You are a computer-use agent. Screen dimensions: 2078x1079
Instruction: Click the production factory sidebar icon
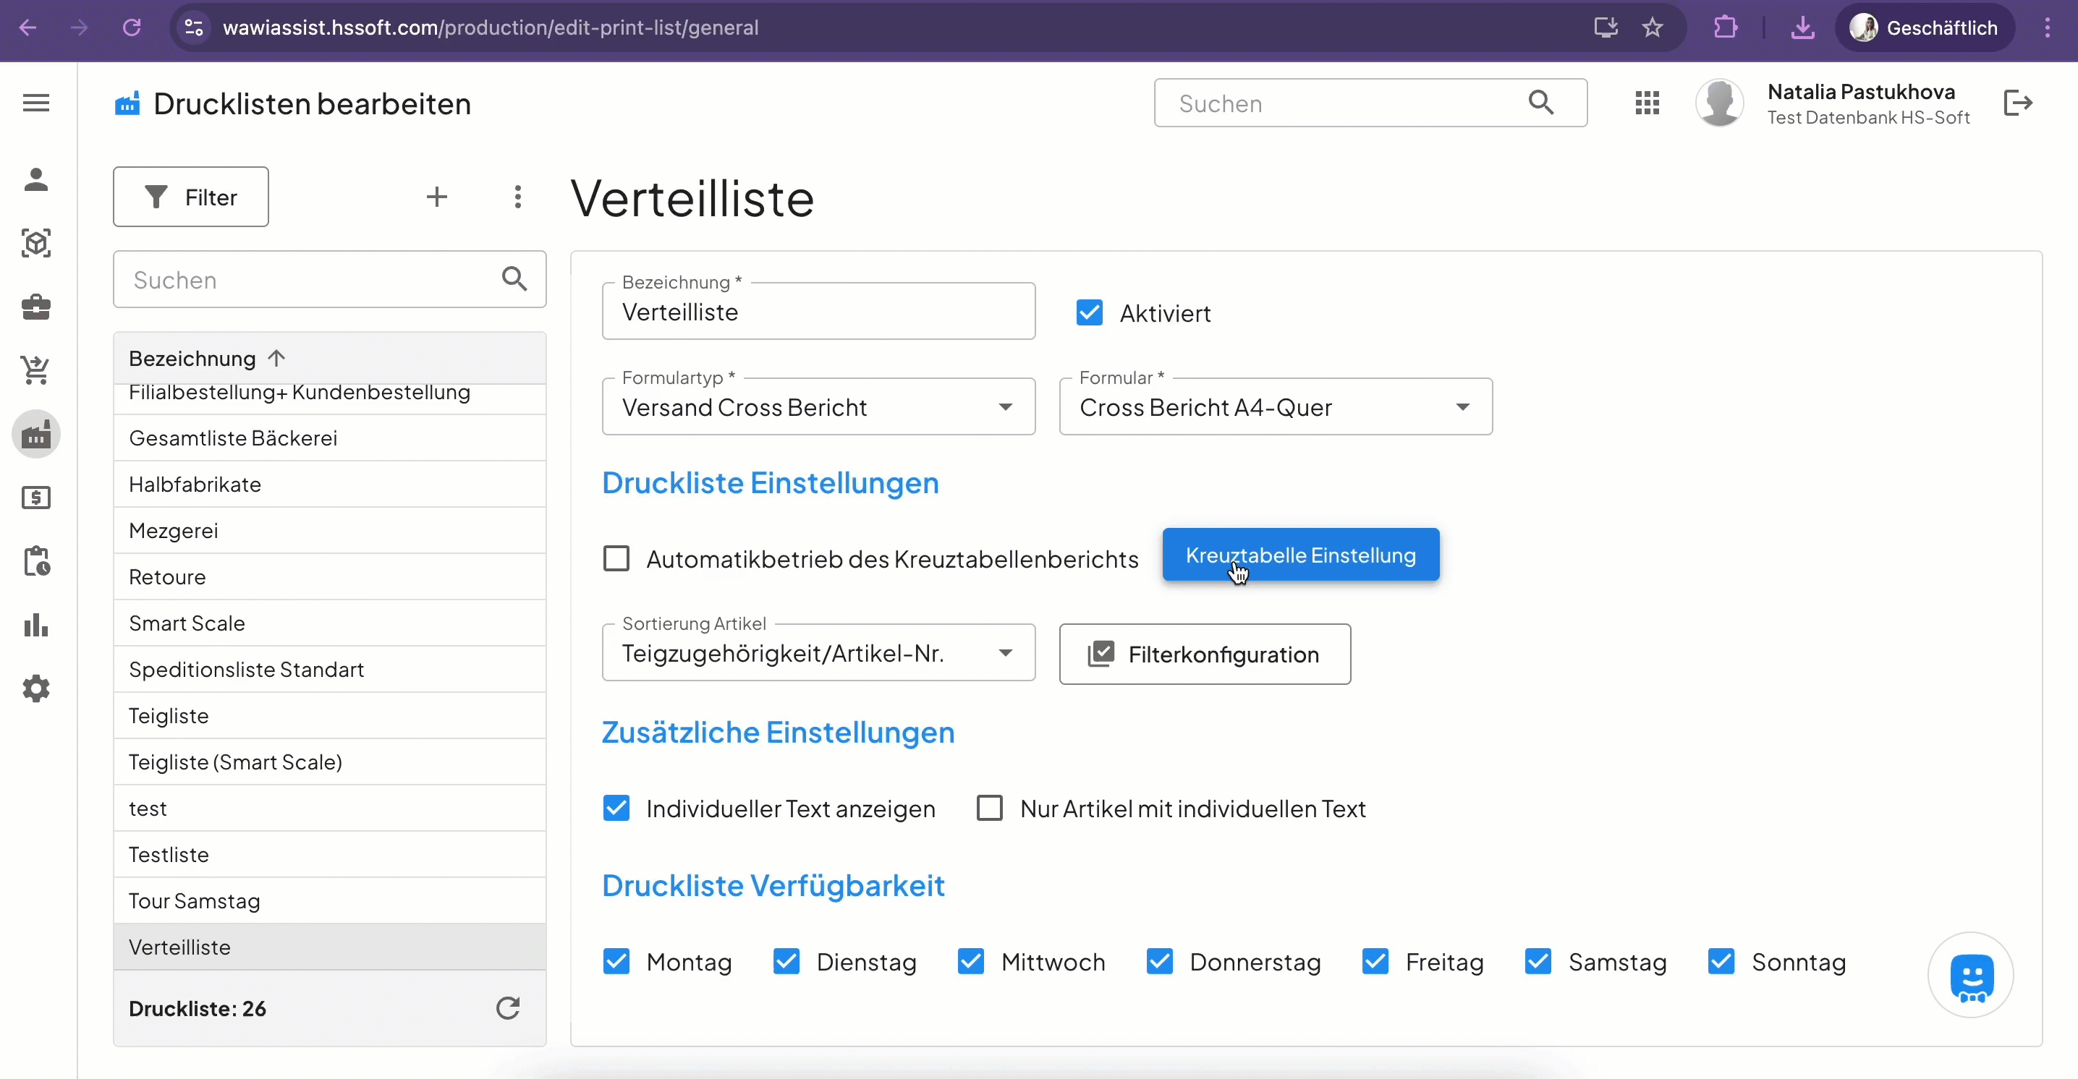[x=35, y=435]
